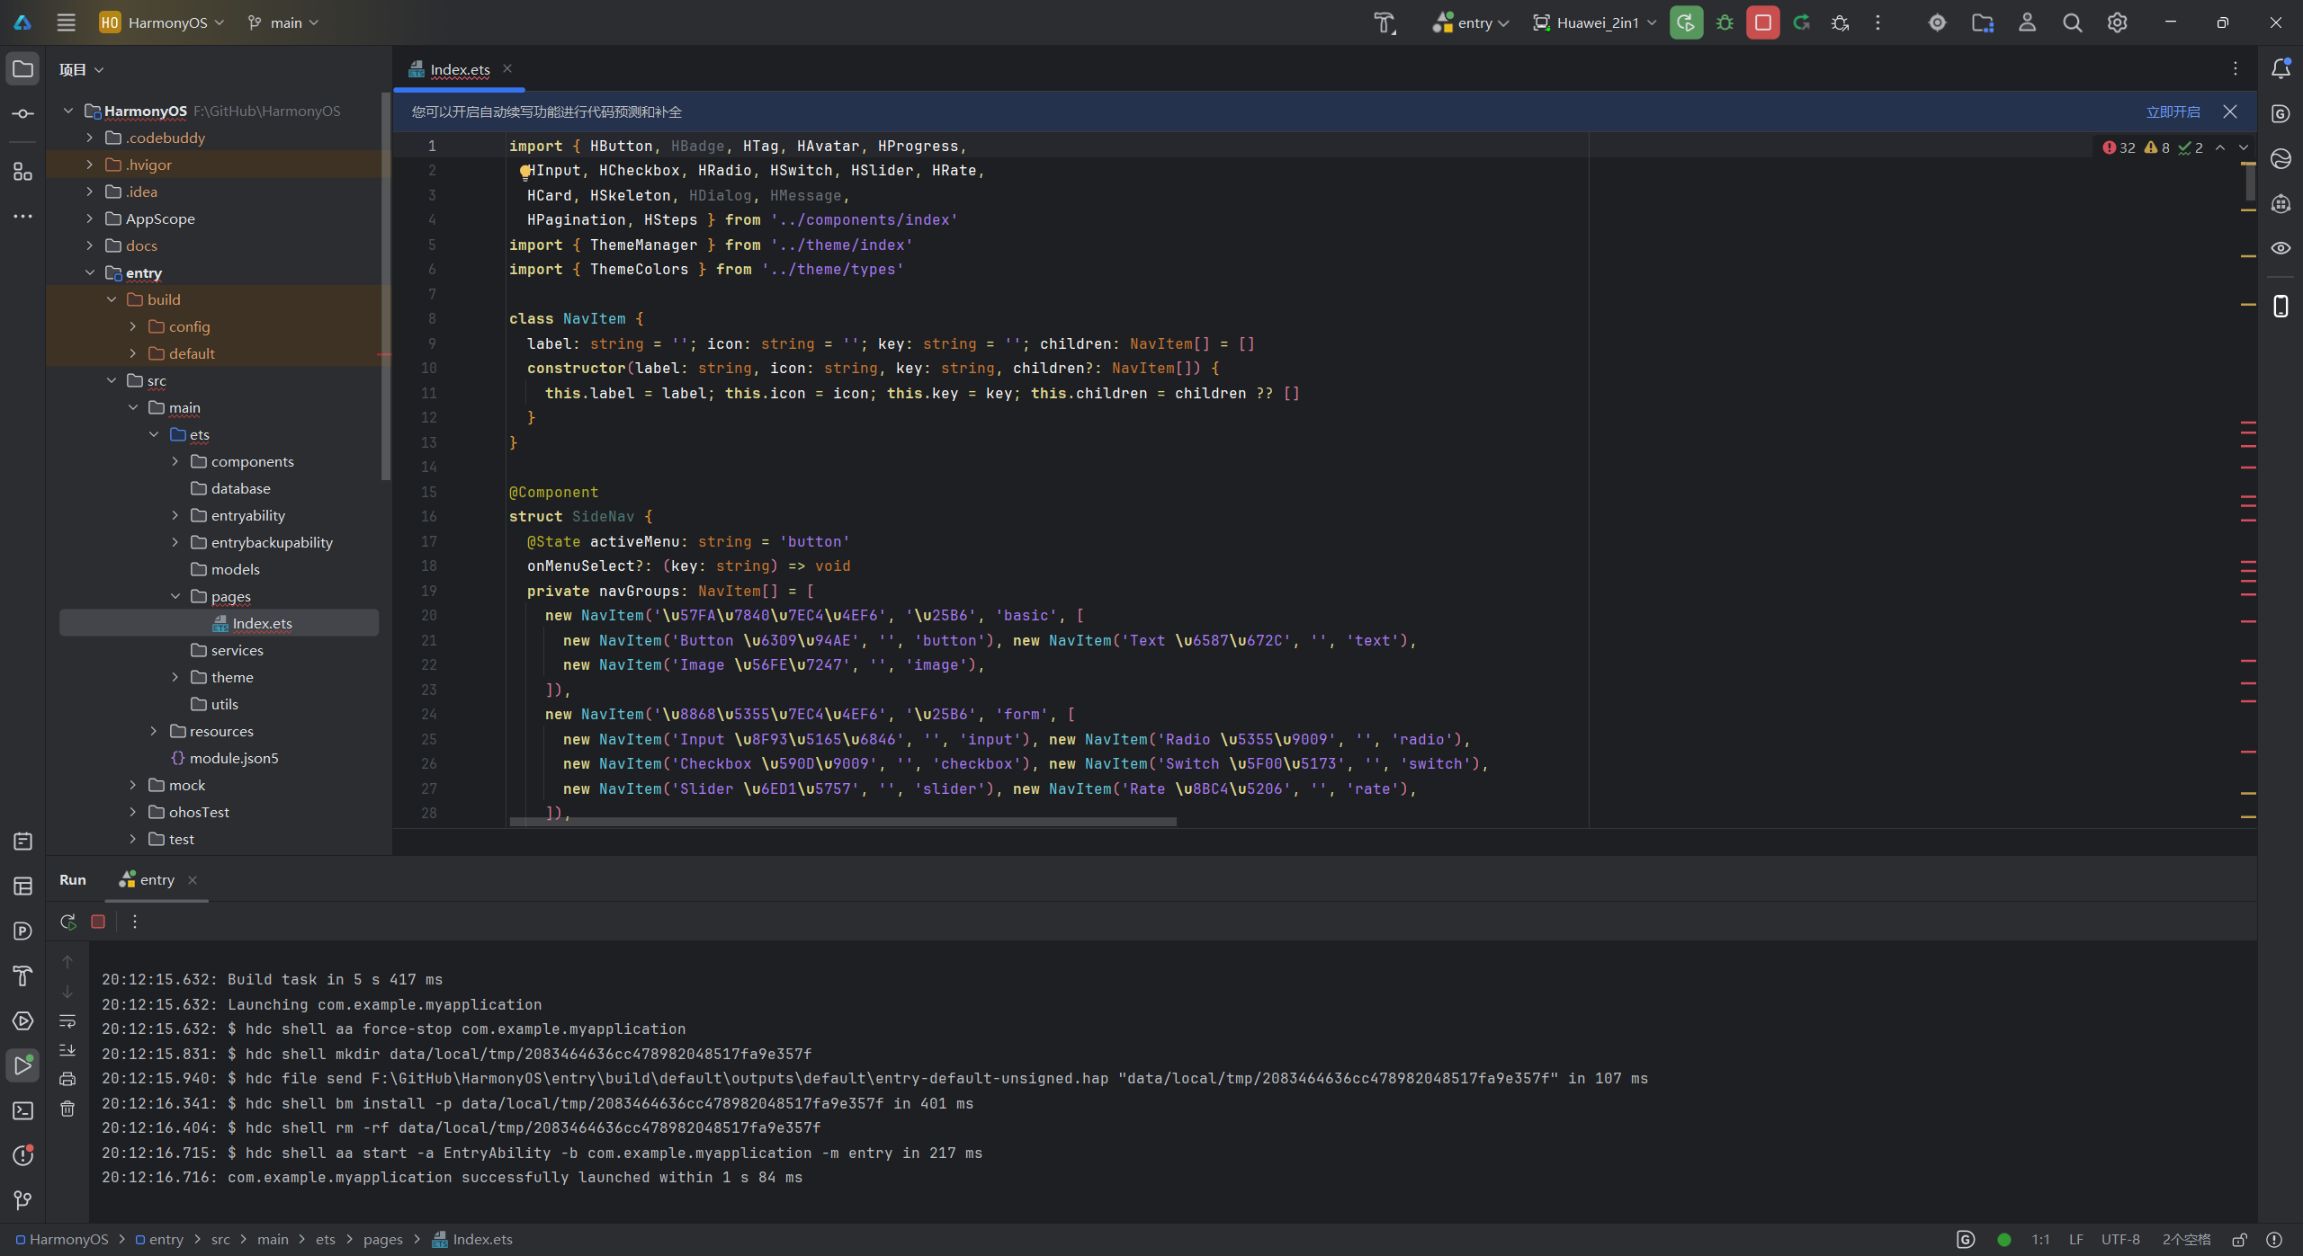
Task: Expand the components folder in tree
Action: pos(175,461)
